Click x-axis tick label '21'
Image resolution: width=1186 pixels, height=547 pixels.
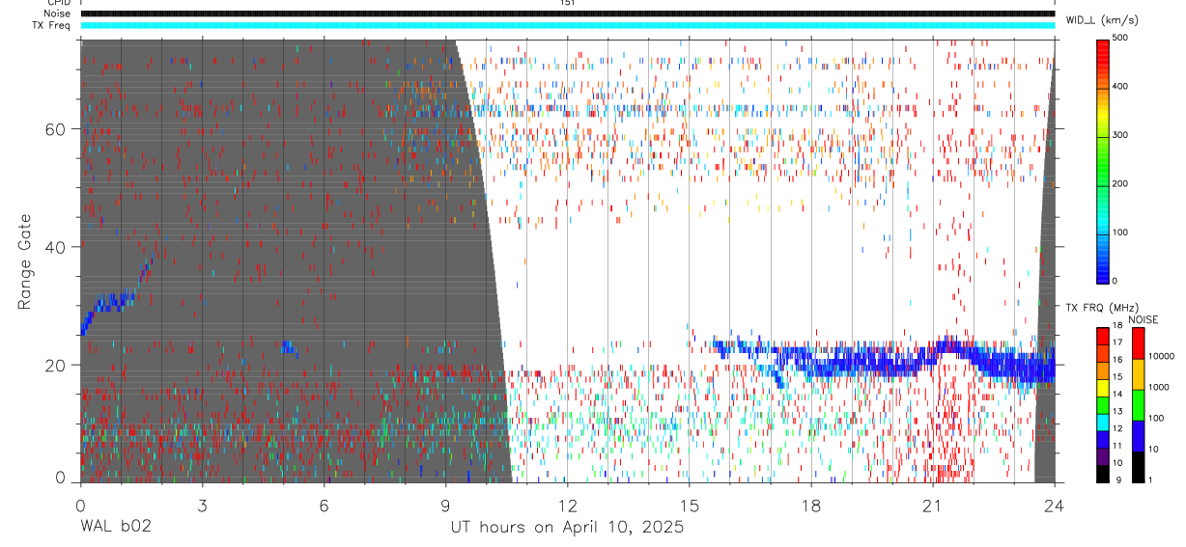[933, 506]
